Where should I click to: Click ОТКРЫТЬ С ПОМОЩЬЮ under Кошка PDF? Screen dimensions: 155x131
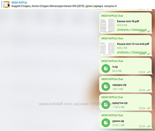[132, 53]
